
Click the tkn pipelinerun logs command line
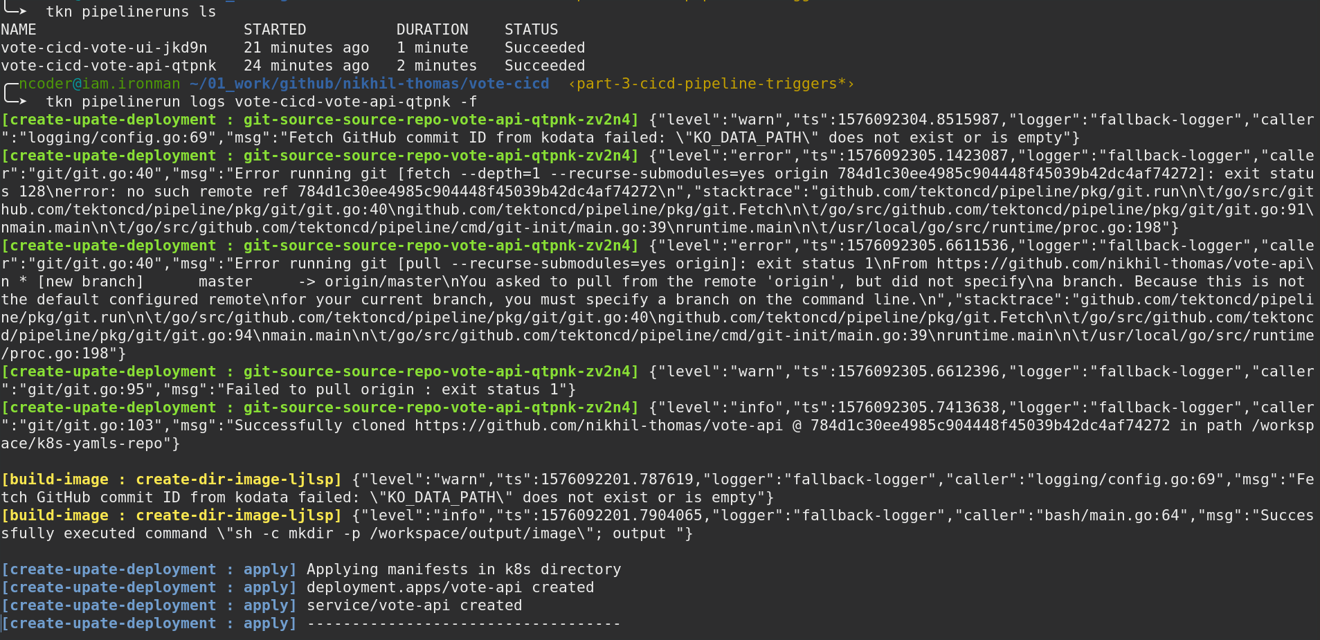coord(262,102)
